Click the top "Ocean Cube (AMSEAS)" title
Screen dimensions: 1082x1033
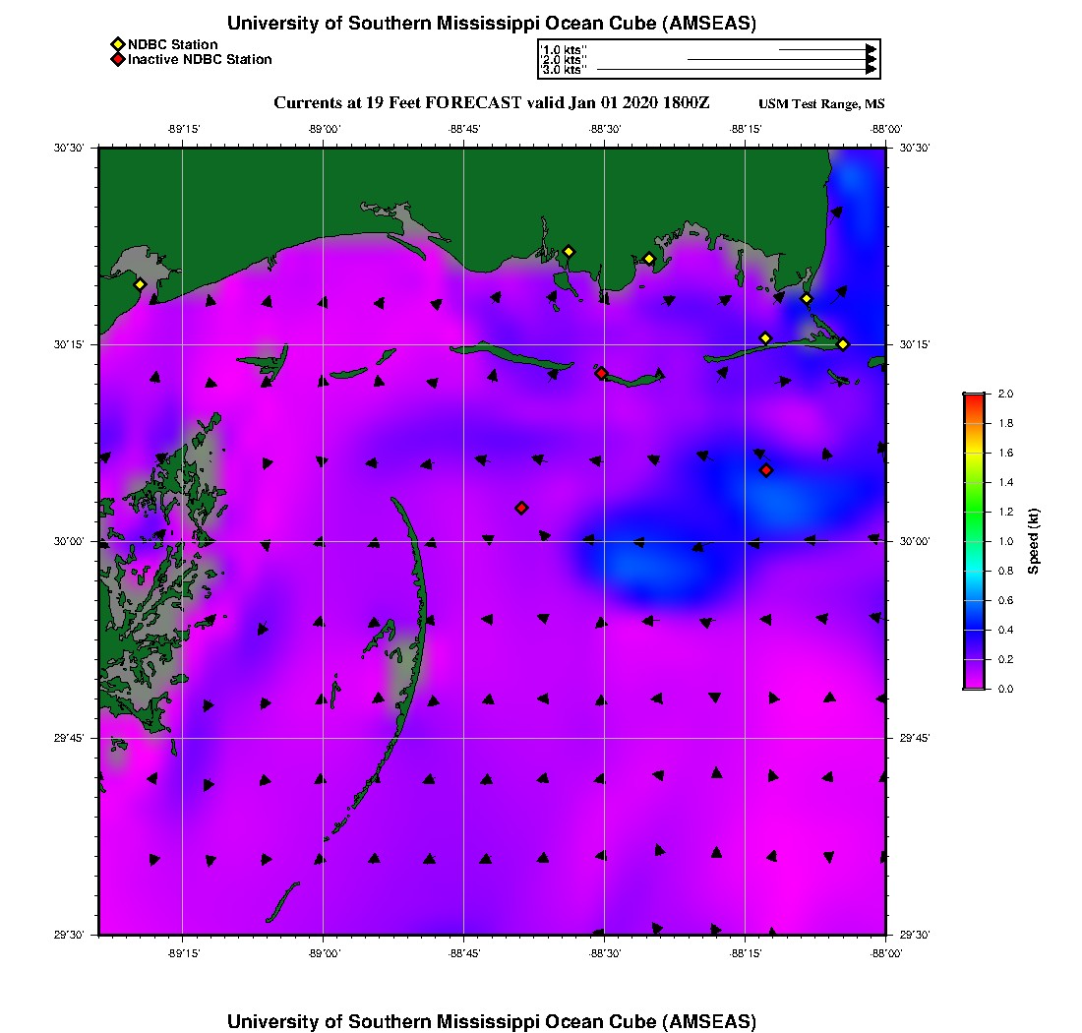(492, 24)
